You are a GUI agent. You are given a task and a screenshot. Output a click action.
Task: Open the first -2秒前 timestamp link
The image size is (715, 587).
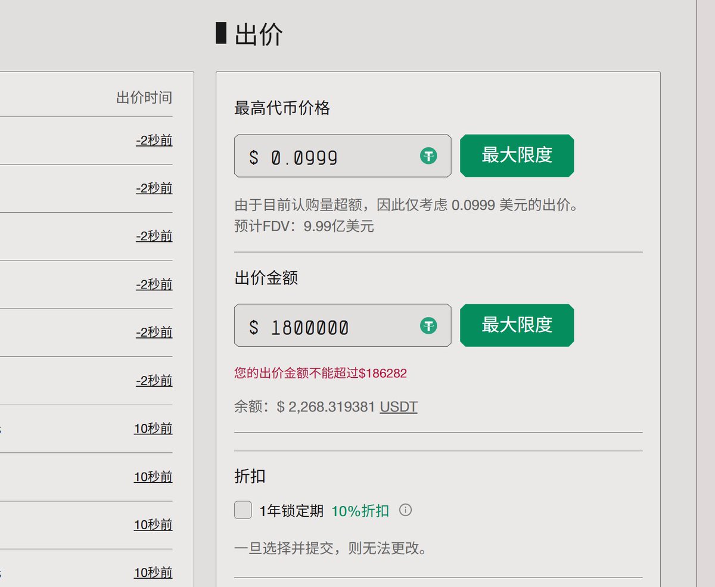click(154, 141)
